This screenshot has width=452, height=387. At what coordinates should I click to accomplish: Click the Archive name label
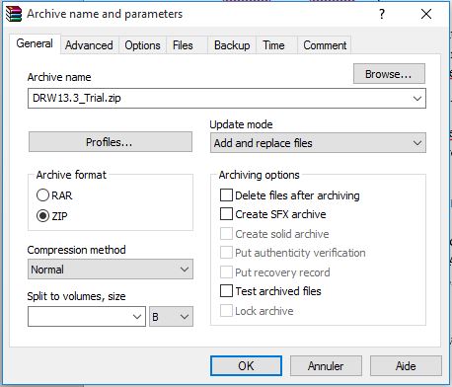coord(59,77)
